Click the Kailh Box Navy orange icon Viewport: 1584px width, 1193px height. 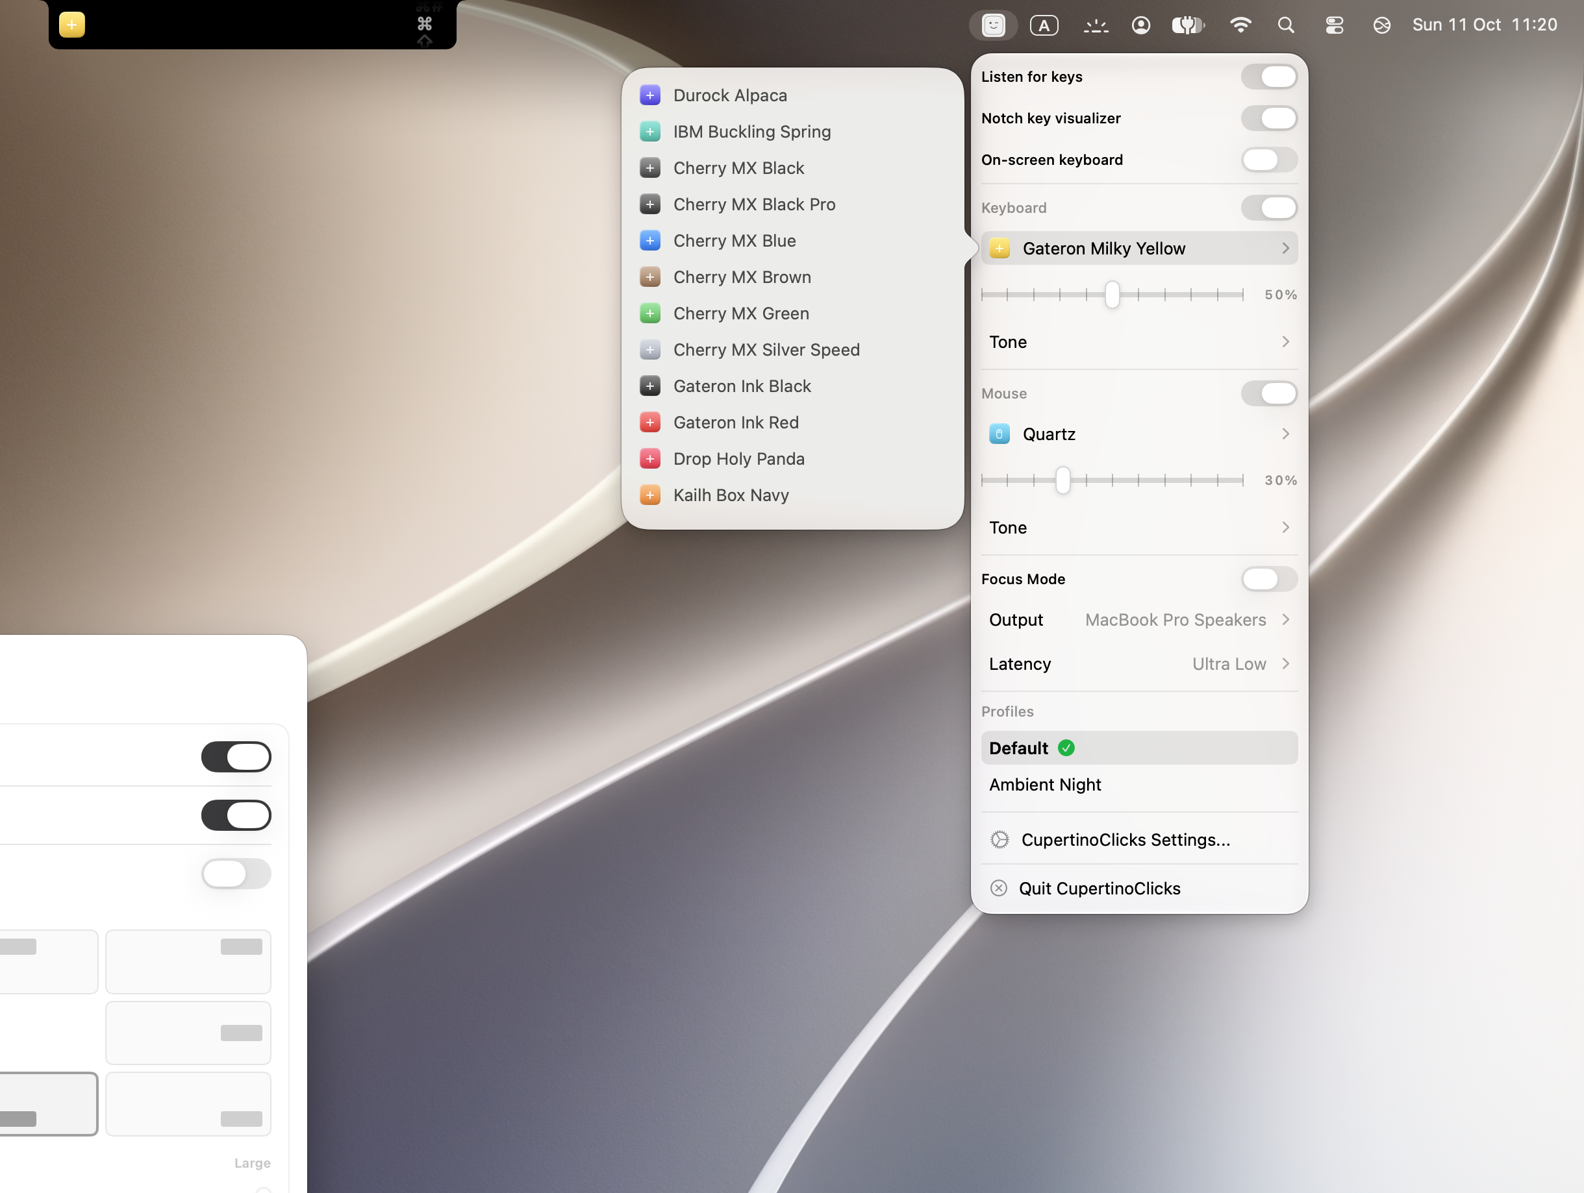[649, 495]
